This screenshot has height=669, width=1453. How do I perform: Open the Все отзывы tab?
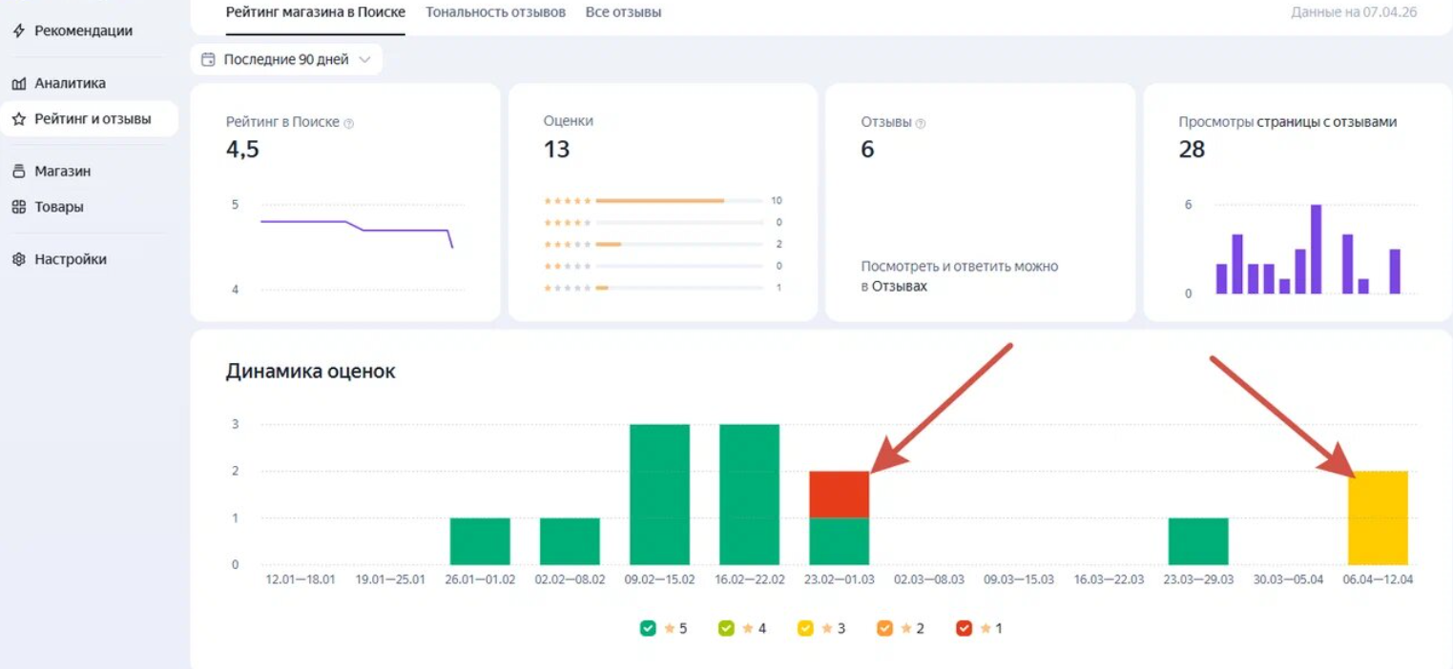pos(623,12)
